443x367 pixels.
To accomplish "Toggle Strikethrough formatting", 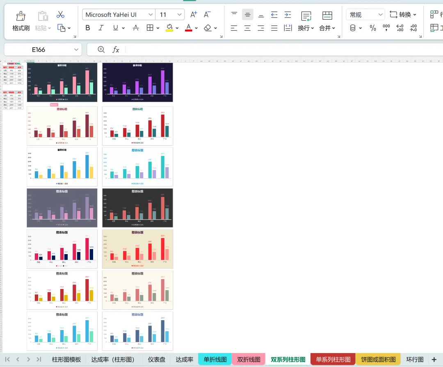I will [136, 28].
